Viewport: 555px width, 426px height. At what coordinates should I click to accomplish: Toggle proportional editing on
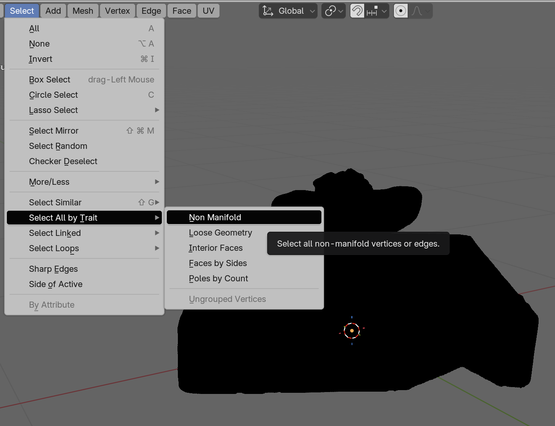tap(400, 11)
